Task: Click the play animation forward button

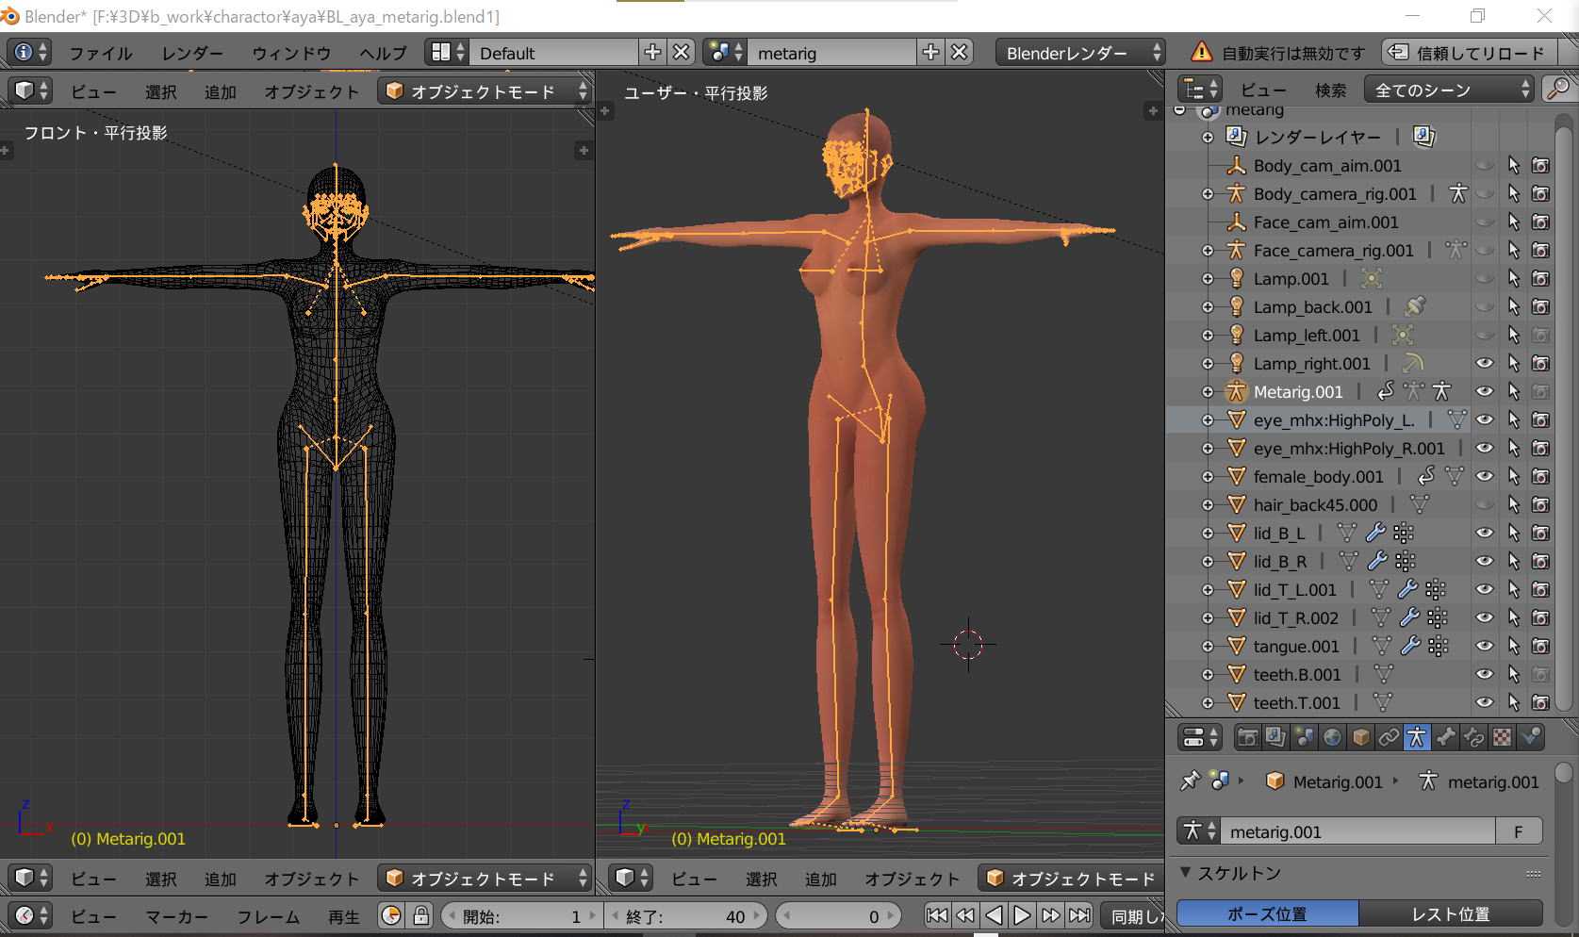Action: tap(1022, 915)
